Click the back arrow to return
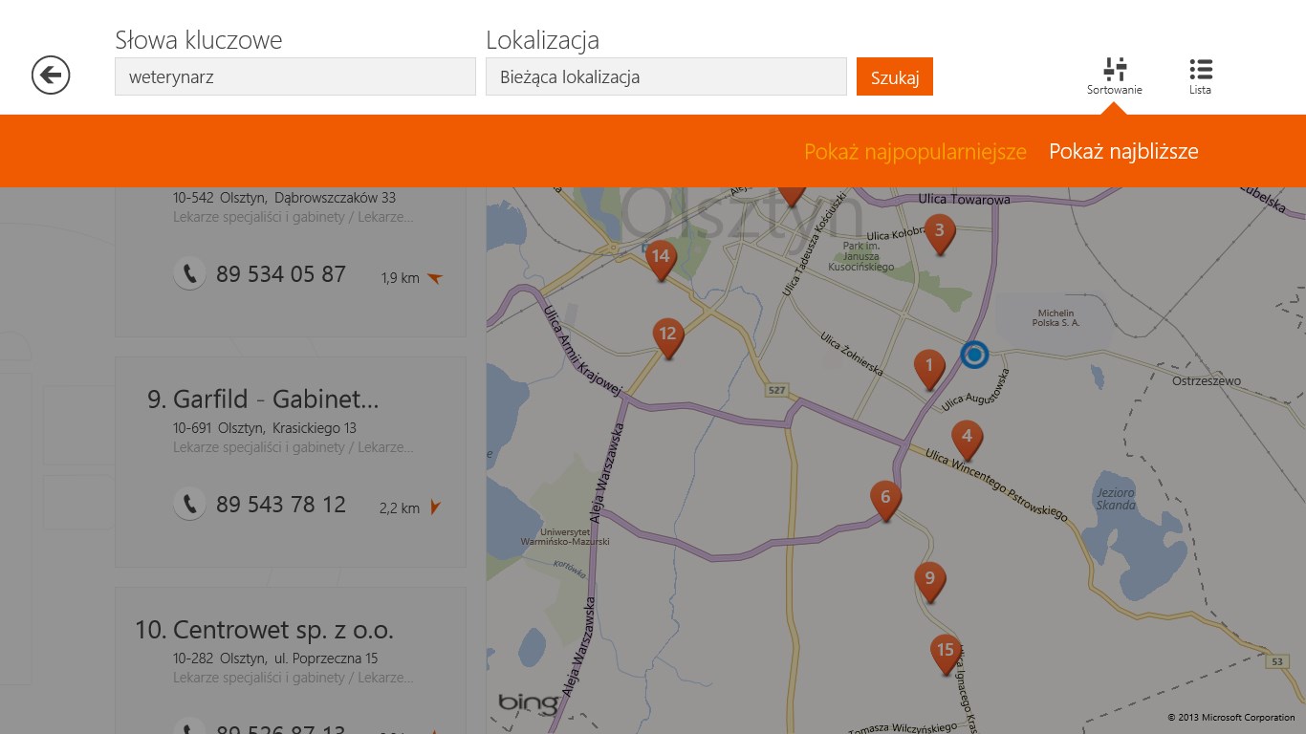The height and width of the screenshot is (734, 1306). 50,74
